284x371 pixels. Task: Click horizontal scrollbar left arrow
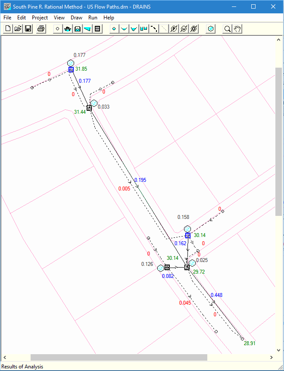tap(5, 357)
